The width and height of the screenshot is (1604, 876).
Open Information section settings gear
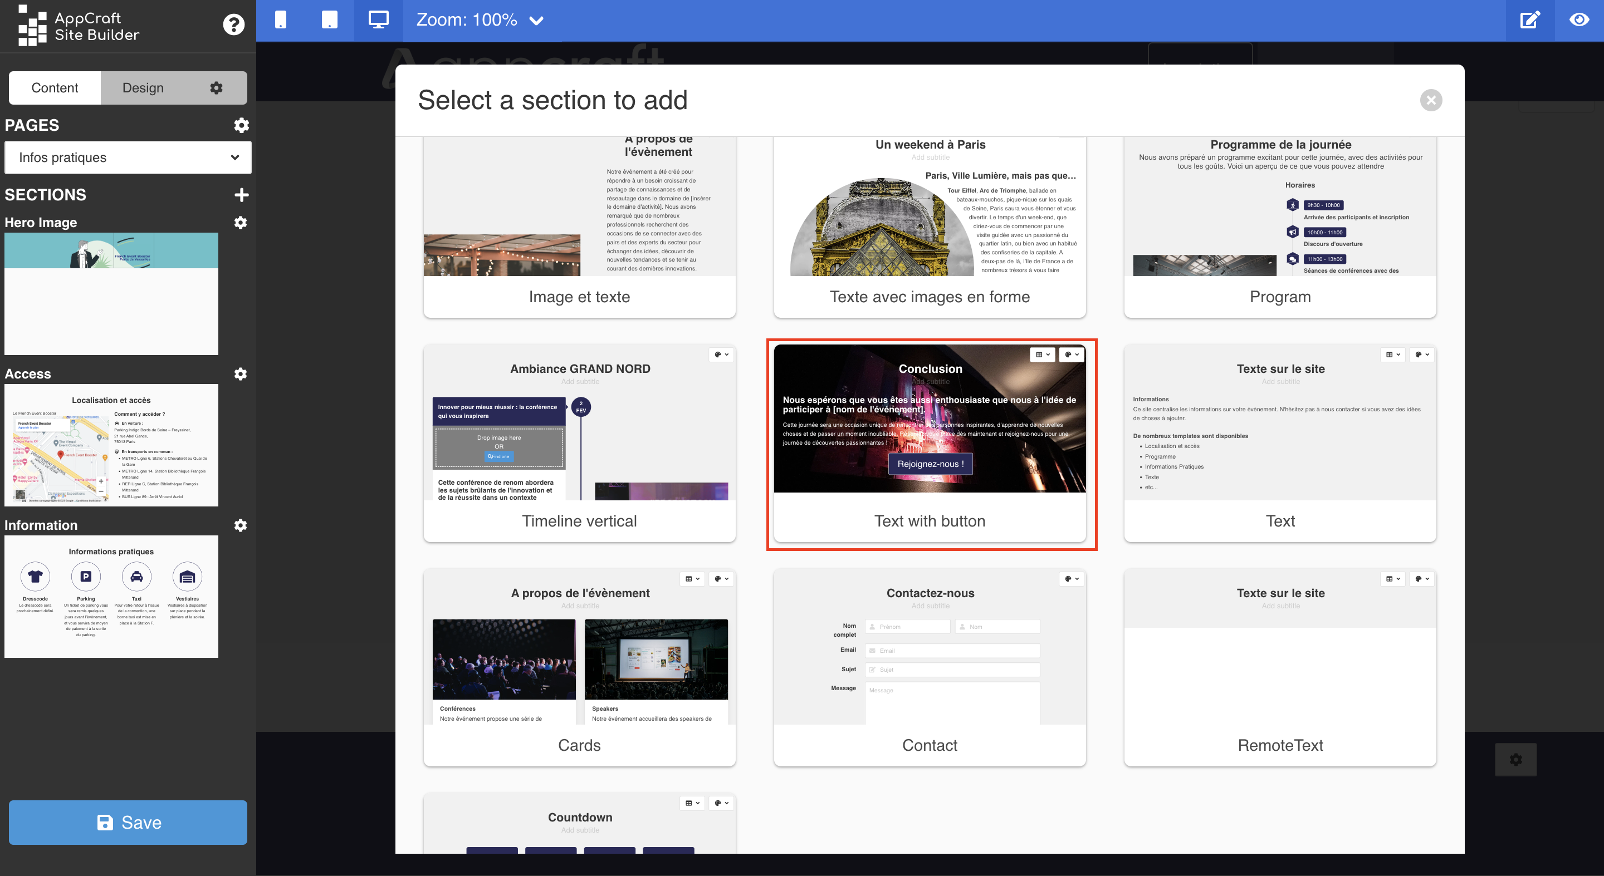click(241, 525)
